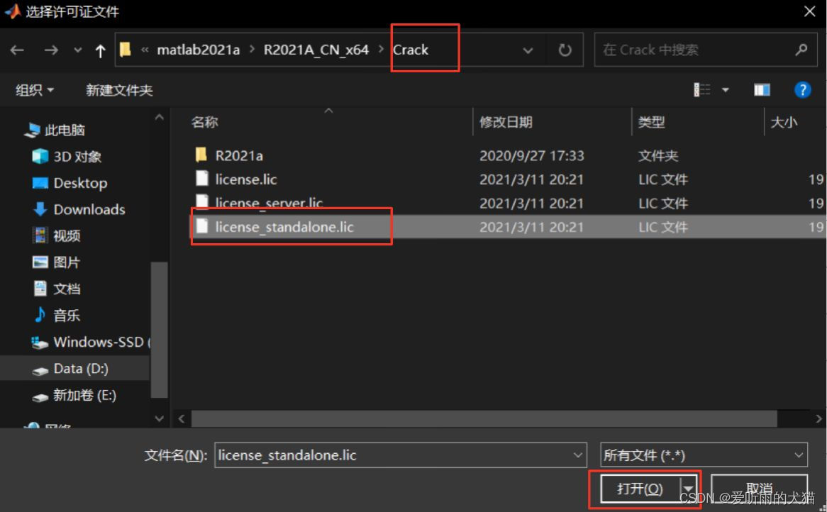Sort by 类型 column header
The image size is (827, 512).
point(651,123)
